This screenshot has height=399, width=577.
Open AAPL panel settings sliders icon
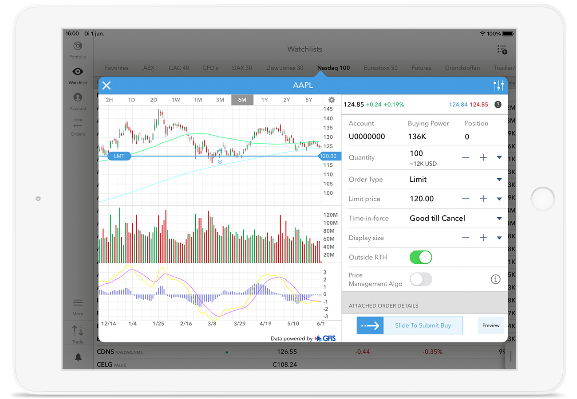pyautogui.click(x=498, y=86)
